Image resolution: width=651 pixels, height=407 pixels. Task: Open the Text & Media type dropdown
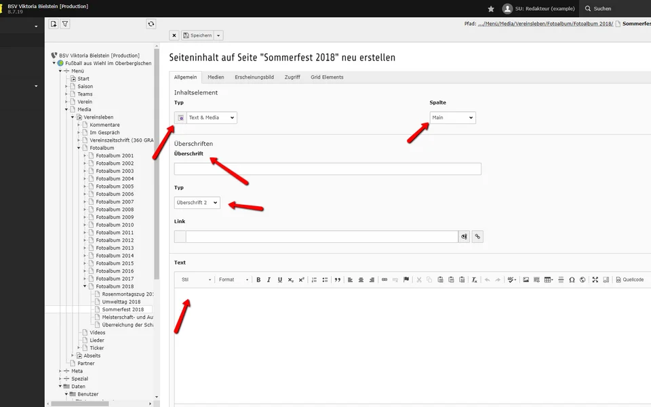[212, 117]
